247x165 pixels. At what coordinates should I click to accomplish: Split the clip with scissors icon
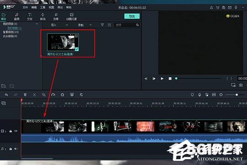click(x=34, y=95)
